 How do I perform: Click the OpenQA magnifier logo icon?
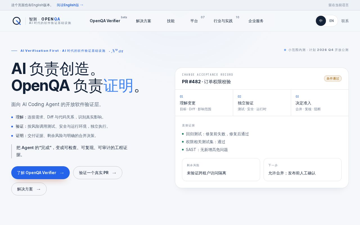[x=17, y=21]
